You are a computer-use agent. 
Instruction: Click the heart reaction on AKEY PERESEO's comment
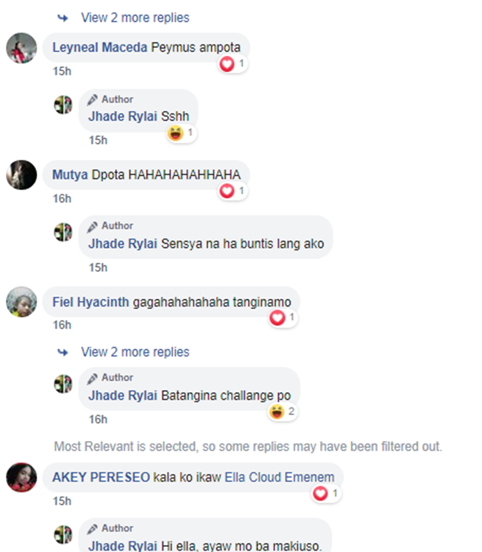pyautogui.click(x=321, y=494)
